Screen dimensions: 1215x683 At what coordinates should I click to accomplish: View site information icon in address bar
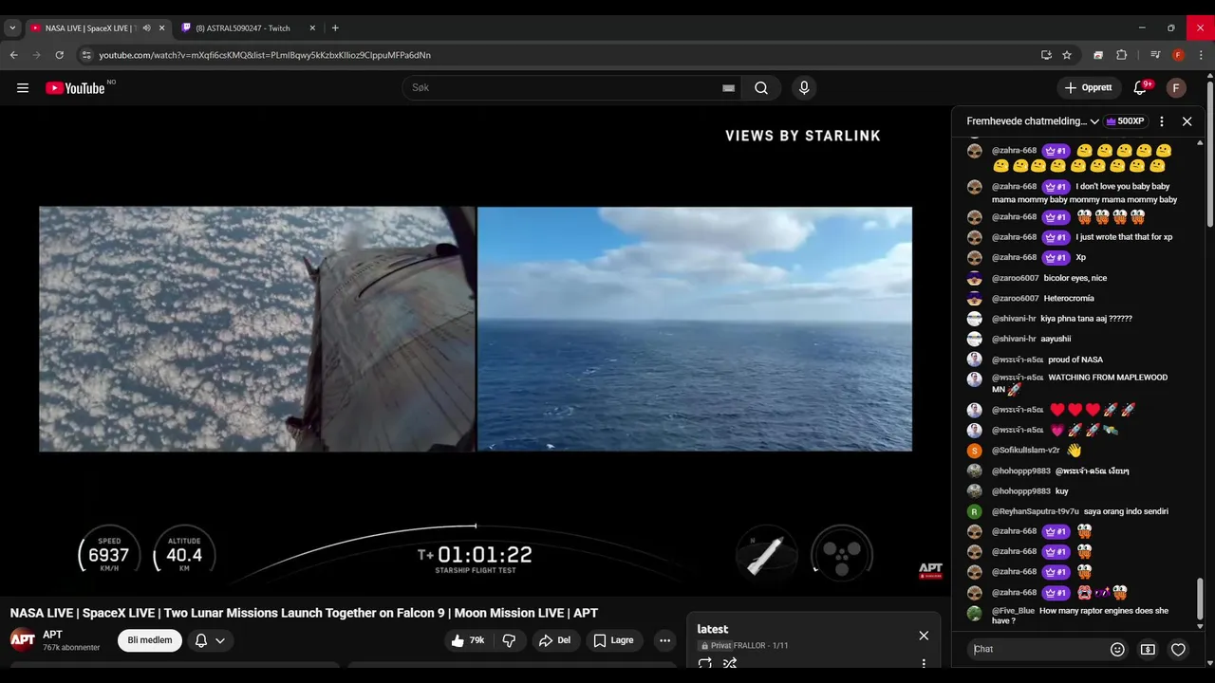(87, 55)
